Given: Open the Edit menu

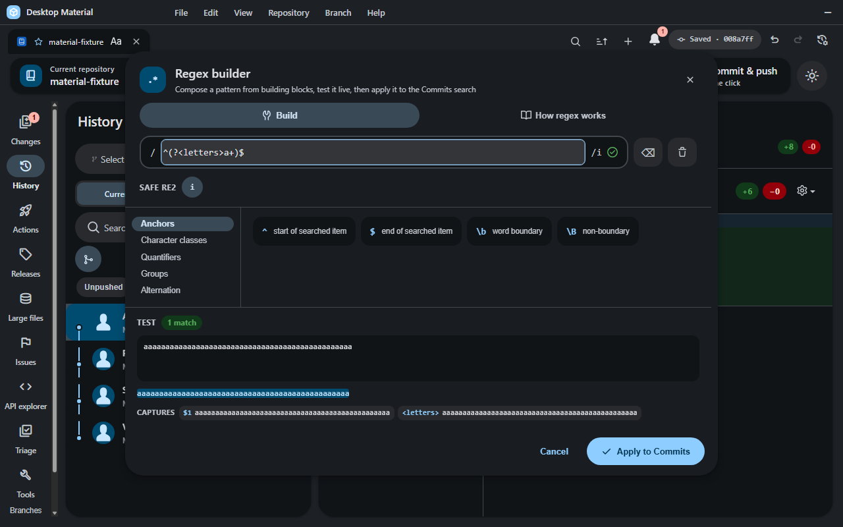Looking at the screenshot, I should tap(211, 13).
